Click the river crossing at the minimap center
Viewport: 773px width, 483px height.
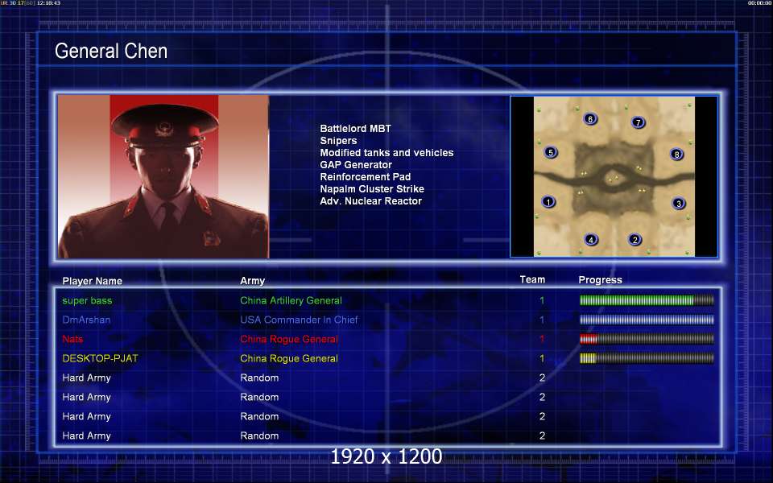click(614, 179)
